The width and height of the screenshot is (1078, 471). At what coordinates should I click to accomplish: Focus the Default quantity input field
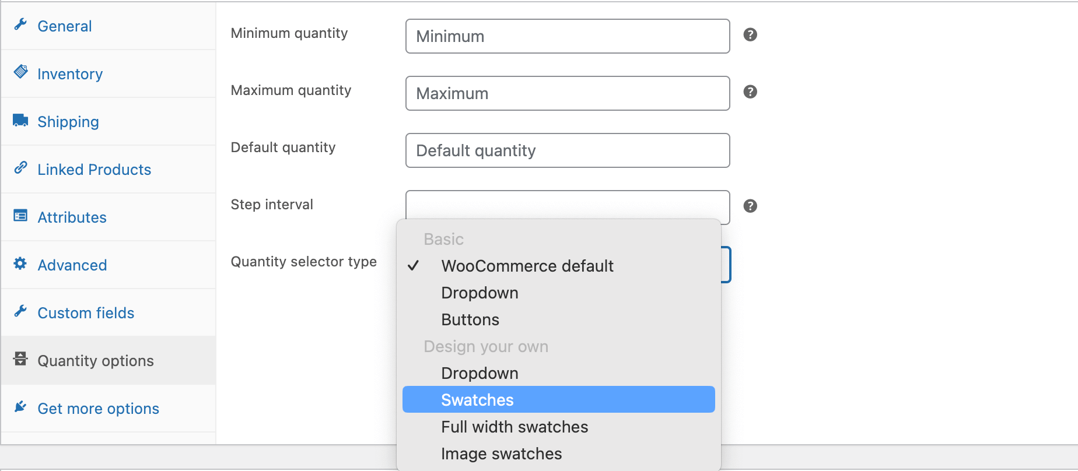567,150
